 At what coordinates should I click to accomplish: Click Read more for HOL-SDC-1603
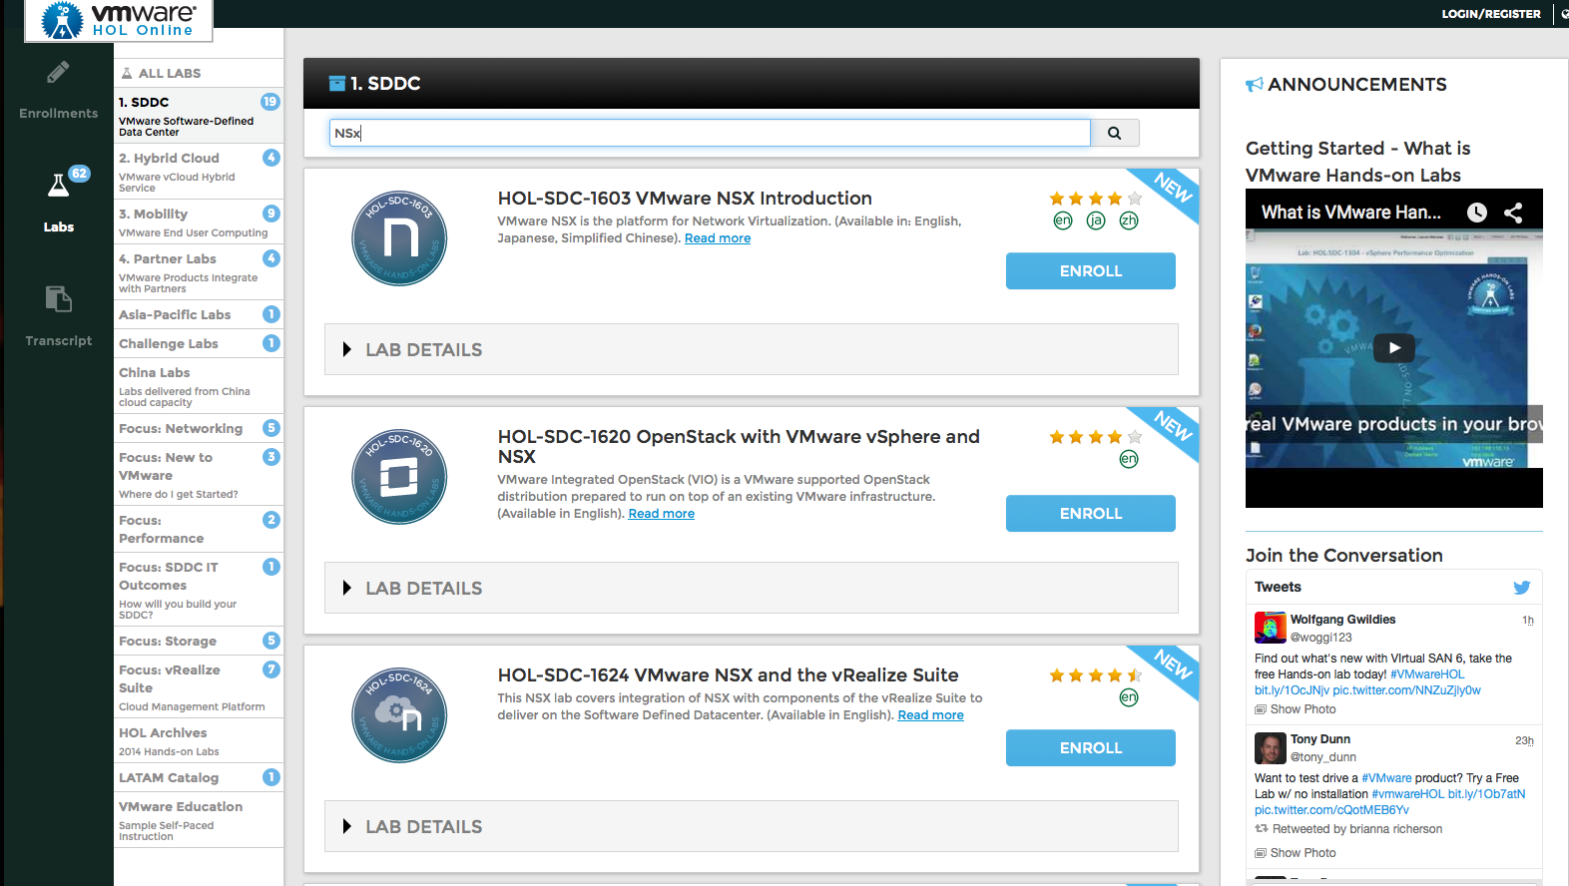pos(718,238)
